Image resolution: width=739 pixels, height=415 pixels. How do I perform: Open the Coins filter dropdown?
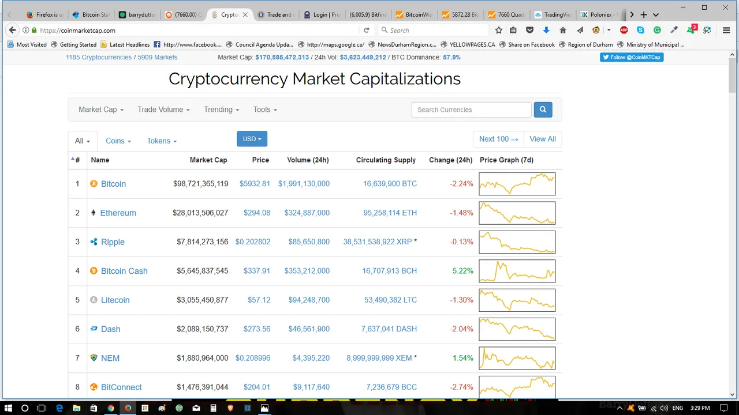coord(118,141)
